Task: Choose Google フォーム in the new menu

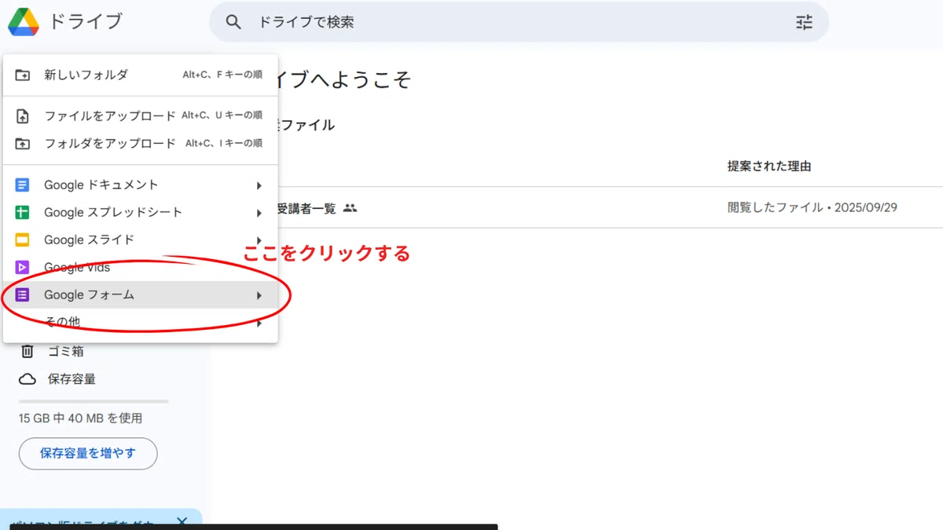Action: pyautogui.click(x=141, y=295)
